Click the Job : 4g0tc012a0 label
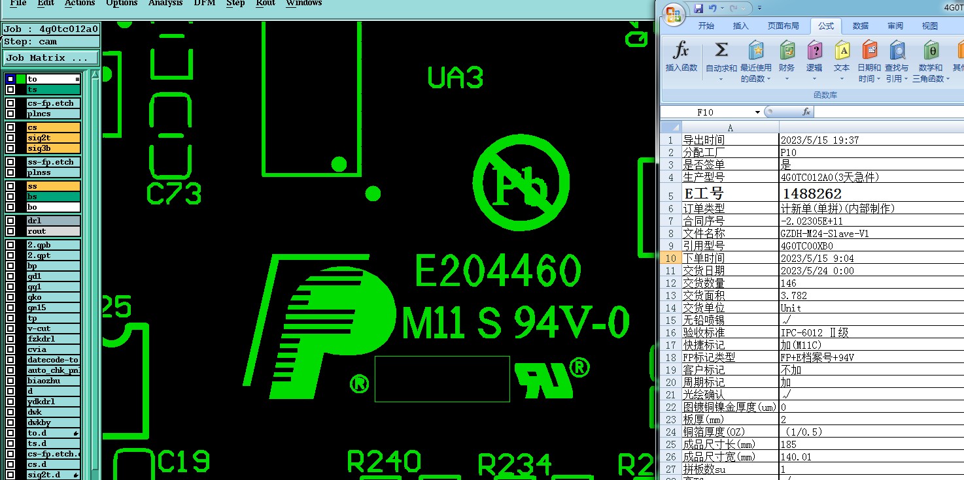The image size is (964, 480). (50, 29)
